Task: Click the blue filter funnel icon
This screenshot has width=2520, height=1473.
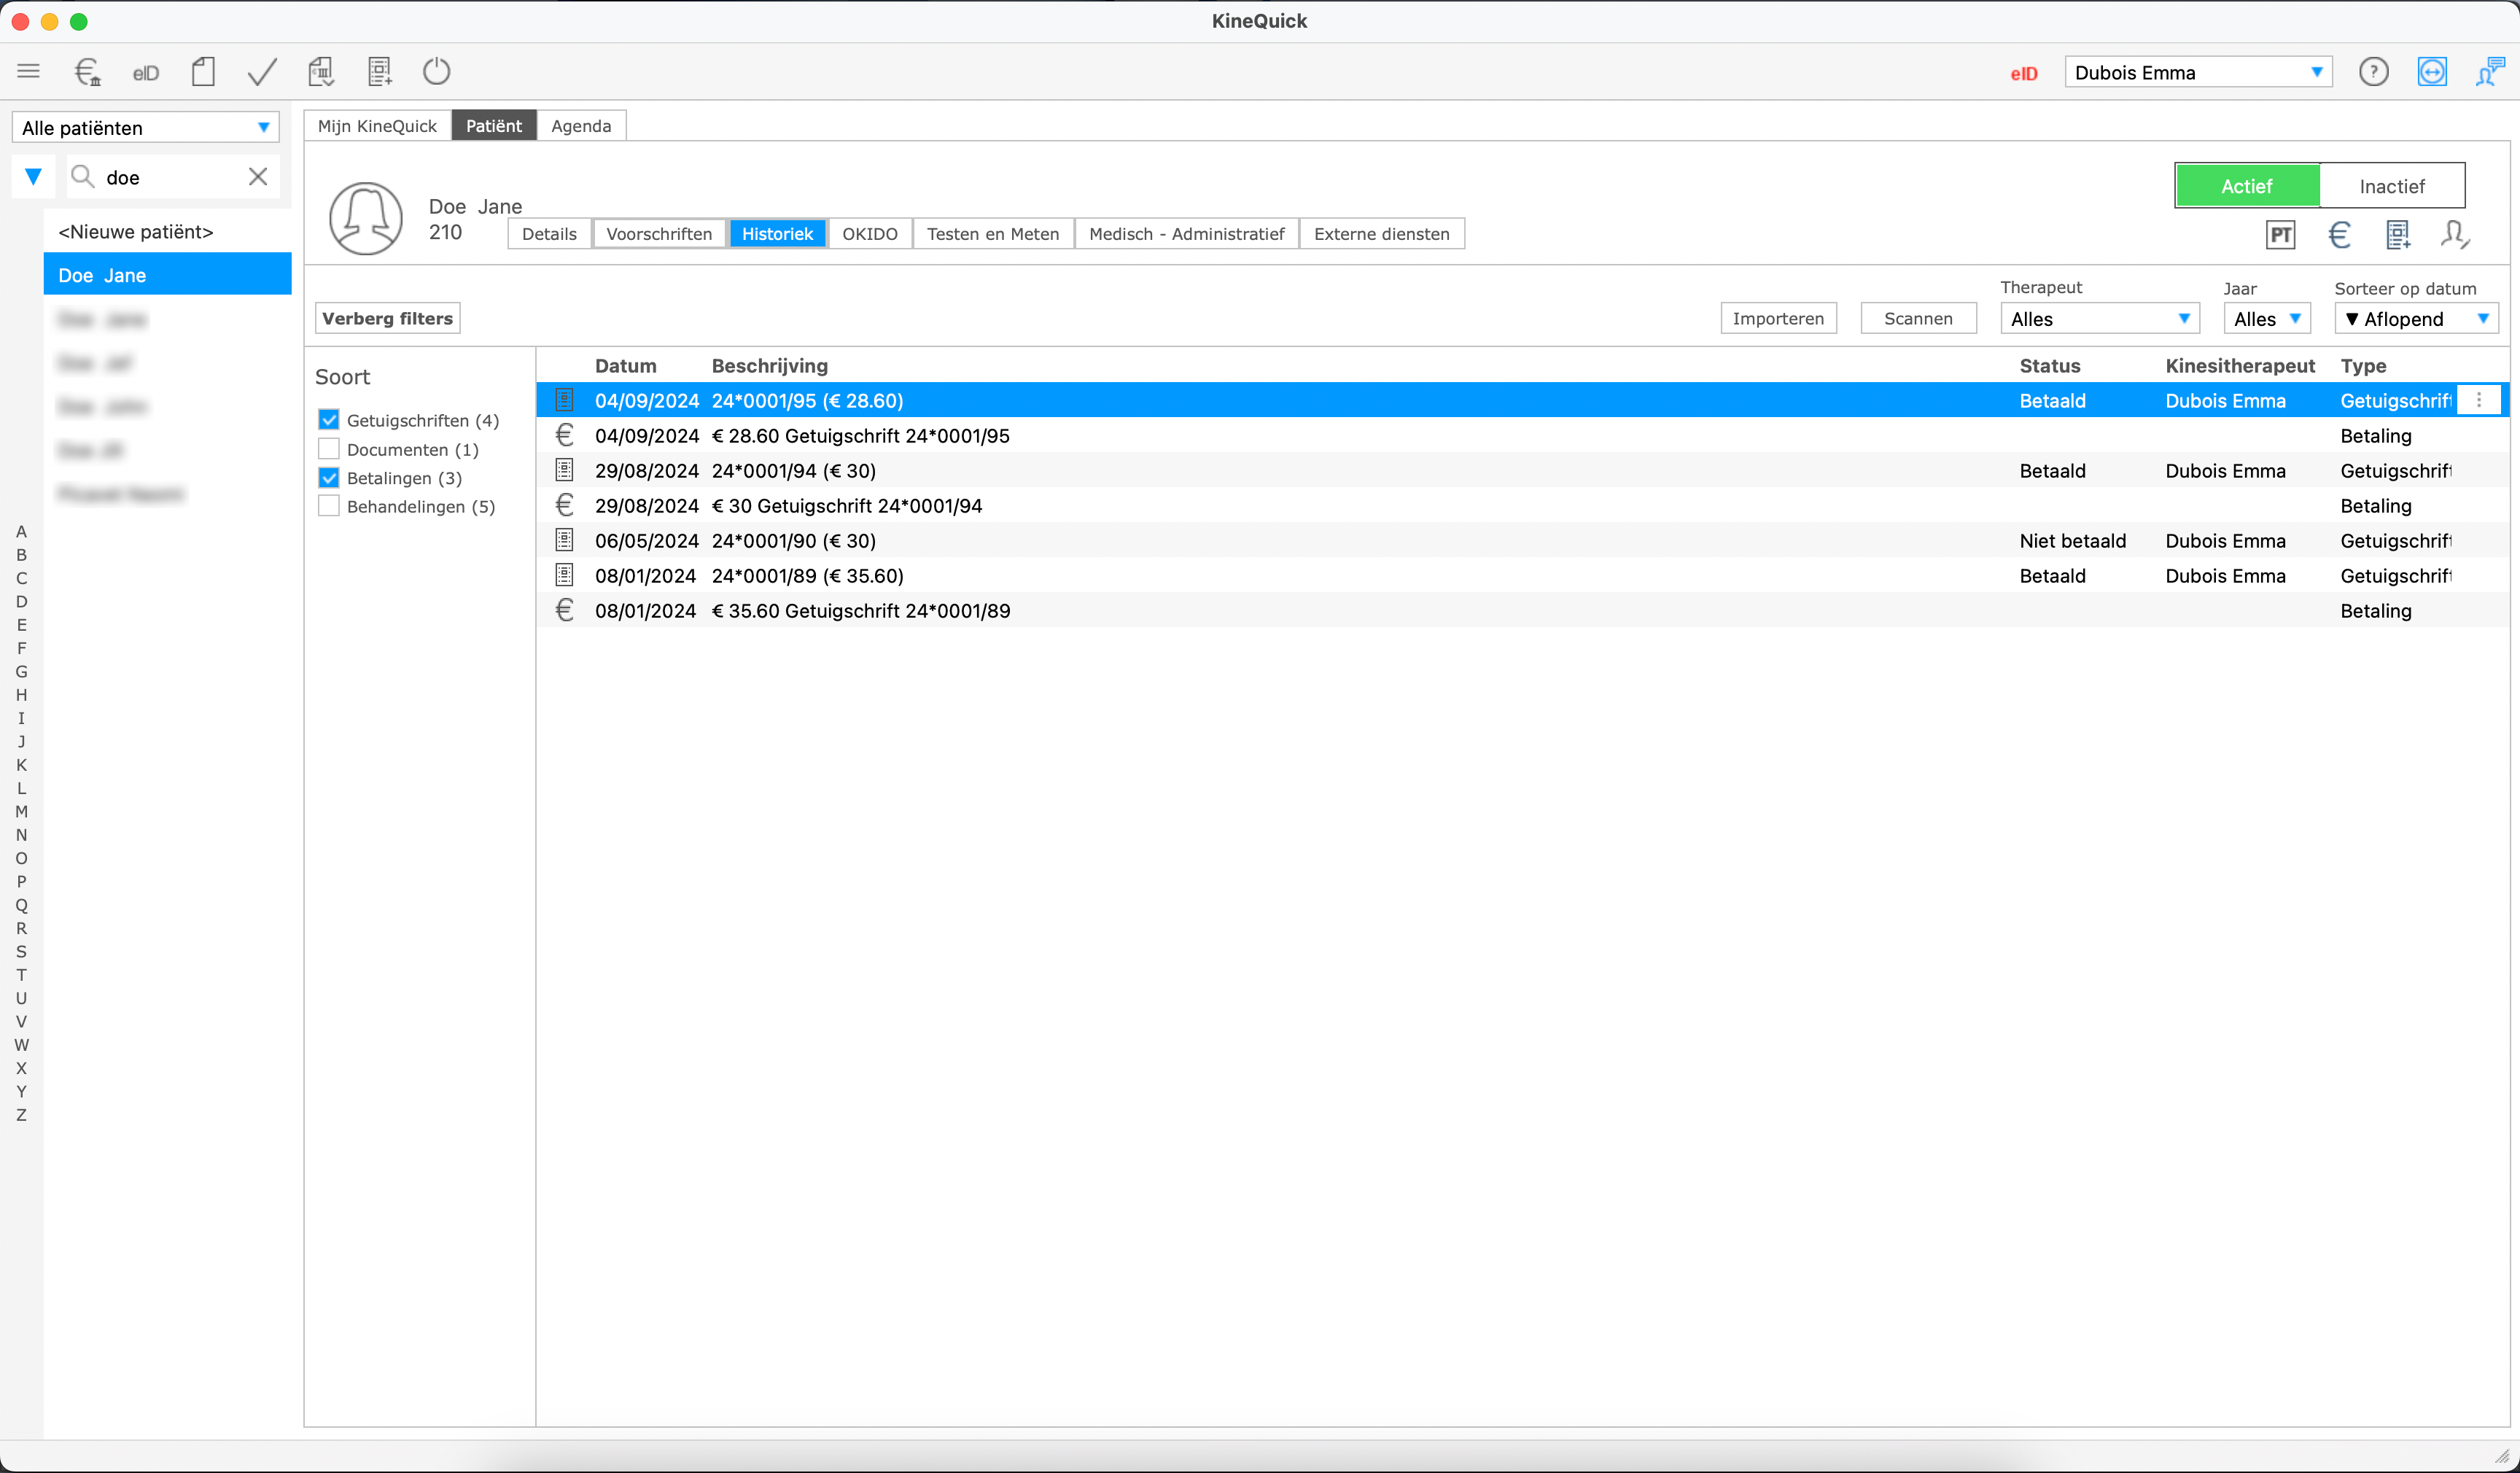Action: point(33,177)
